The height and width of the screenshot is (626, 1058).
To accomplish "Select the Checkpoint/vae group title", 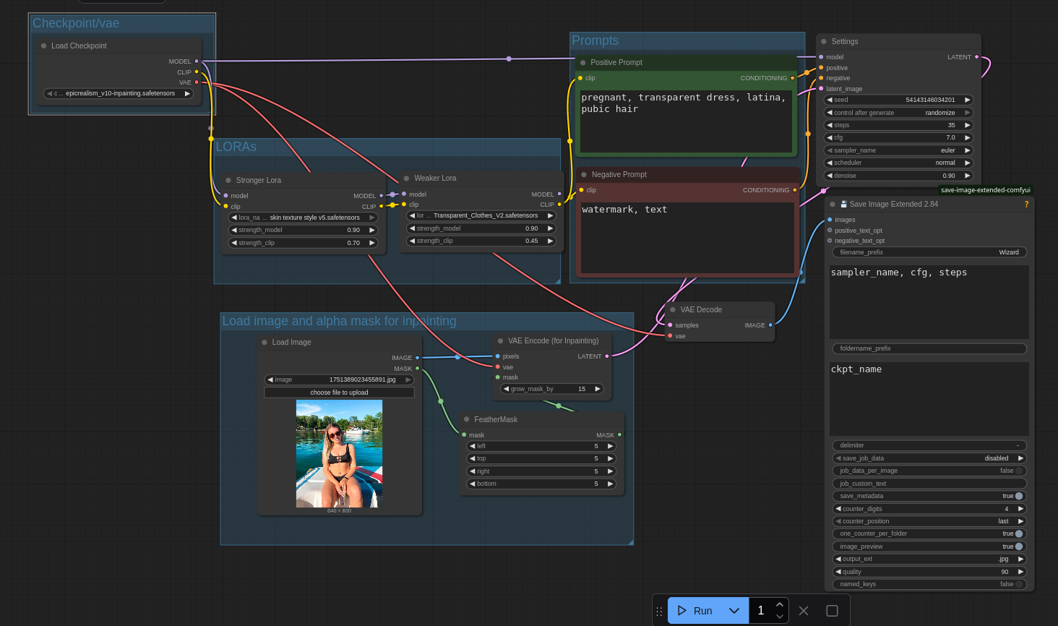I will pos(76,23).
